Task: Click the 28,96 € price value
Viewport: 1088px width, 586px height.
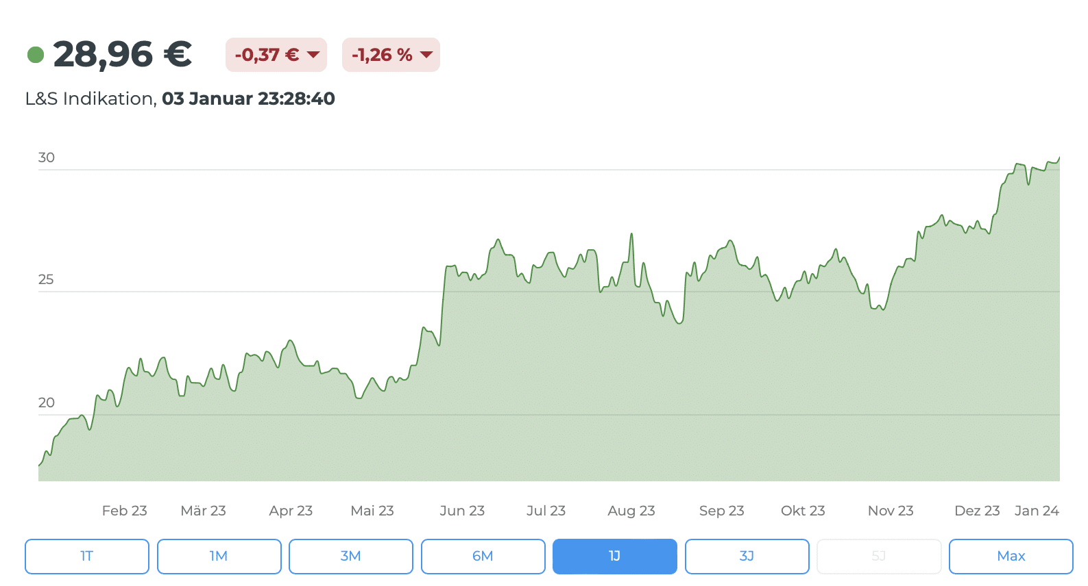Action: click(123, 55)
